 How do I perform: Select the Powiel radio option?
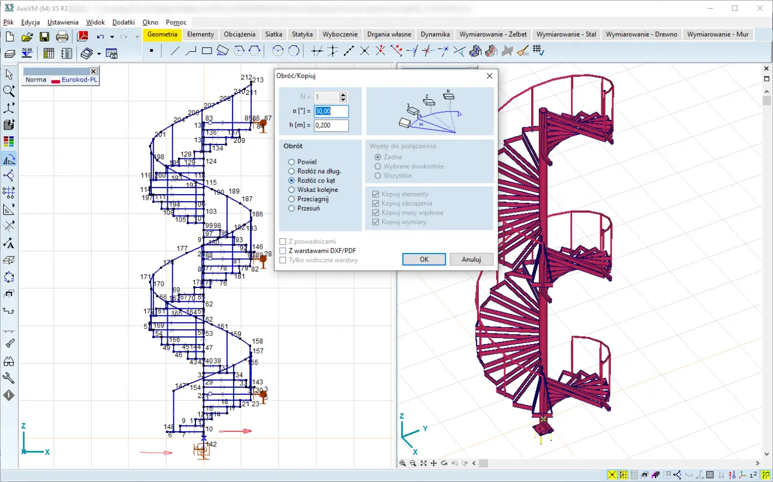(292, 162)
